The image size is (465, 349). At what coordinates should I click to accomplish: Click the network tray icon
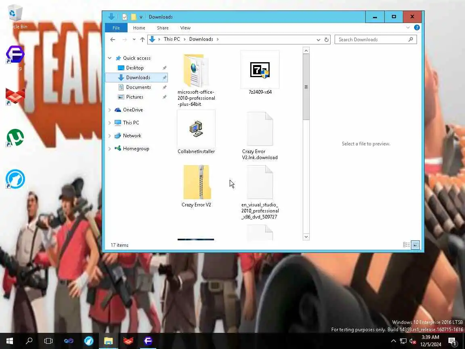pyautogui.click(x=403, y=341)
